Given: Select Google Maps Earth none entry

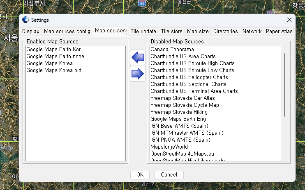Looking at the screenshot, I should pyautogui.click(x=76, y=57).
